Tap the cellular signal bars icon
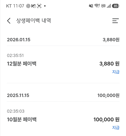Image resolution: width=126 pixels, height=136 pixels. [x=109, y=6]
